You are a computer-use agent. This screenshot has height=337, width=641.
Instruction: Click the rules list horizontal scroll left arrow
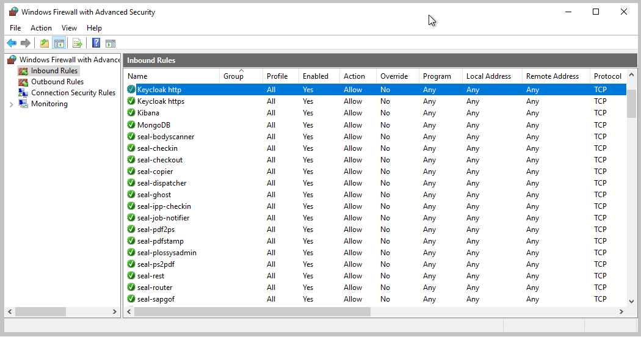coord(129,311)
